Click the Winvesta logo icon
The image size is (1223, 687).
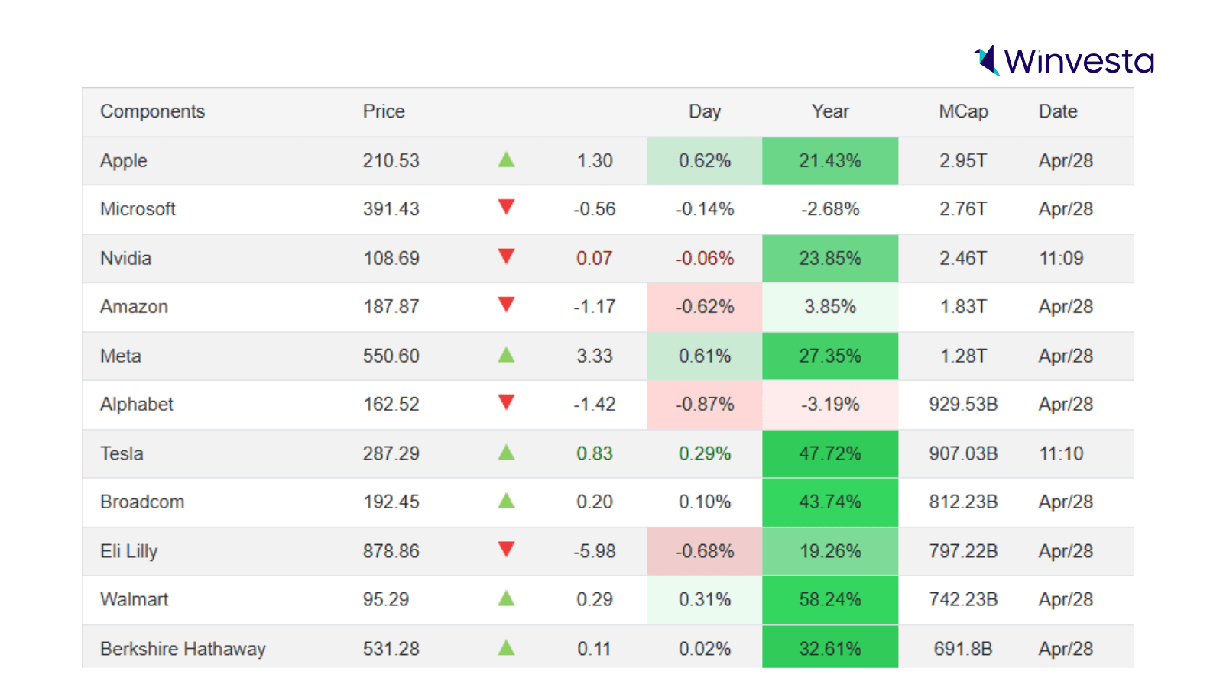988,60
